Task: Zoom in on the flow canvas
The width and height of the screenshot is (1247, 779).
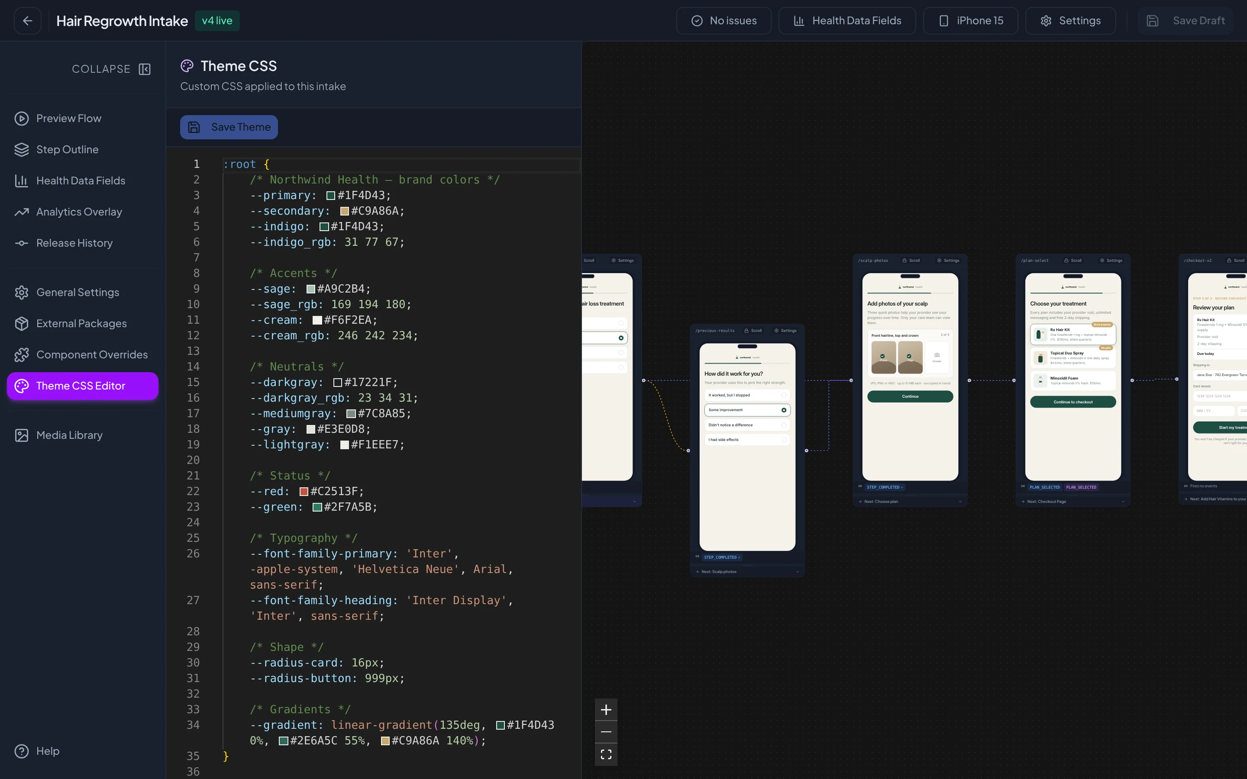Action: pos(606,710)
